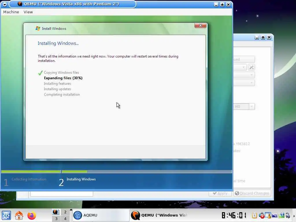
Task: Open the View menu in QEMU
Action: (x=28, y=12)
